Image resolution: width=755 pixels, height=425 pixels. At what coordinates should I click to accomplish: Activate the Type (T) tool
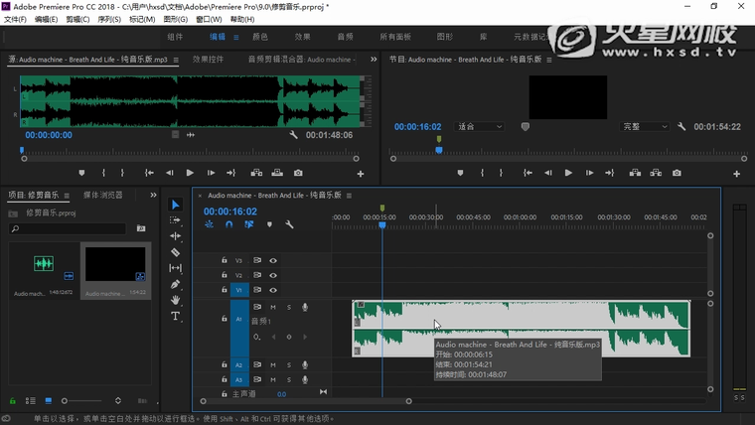176,316
